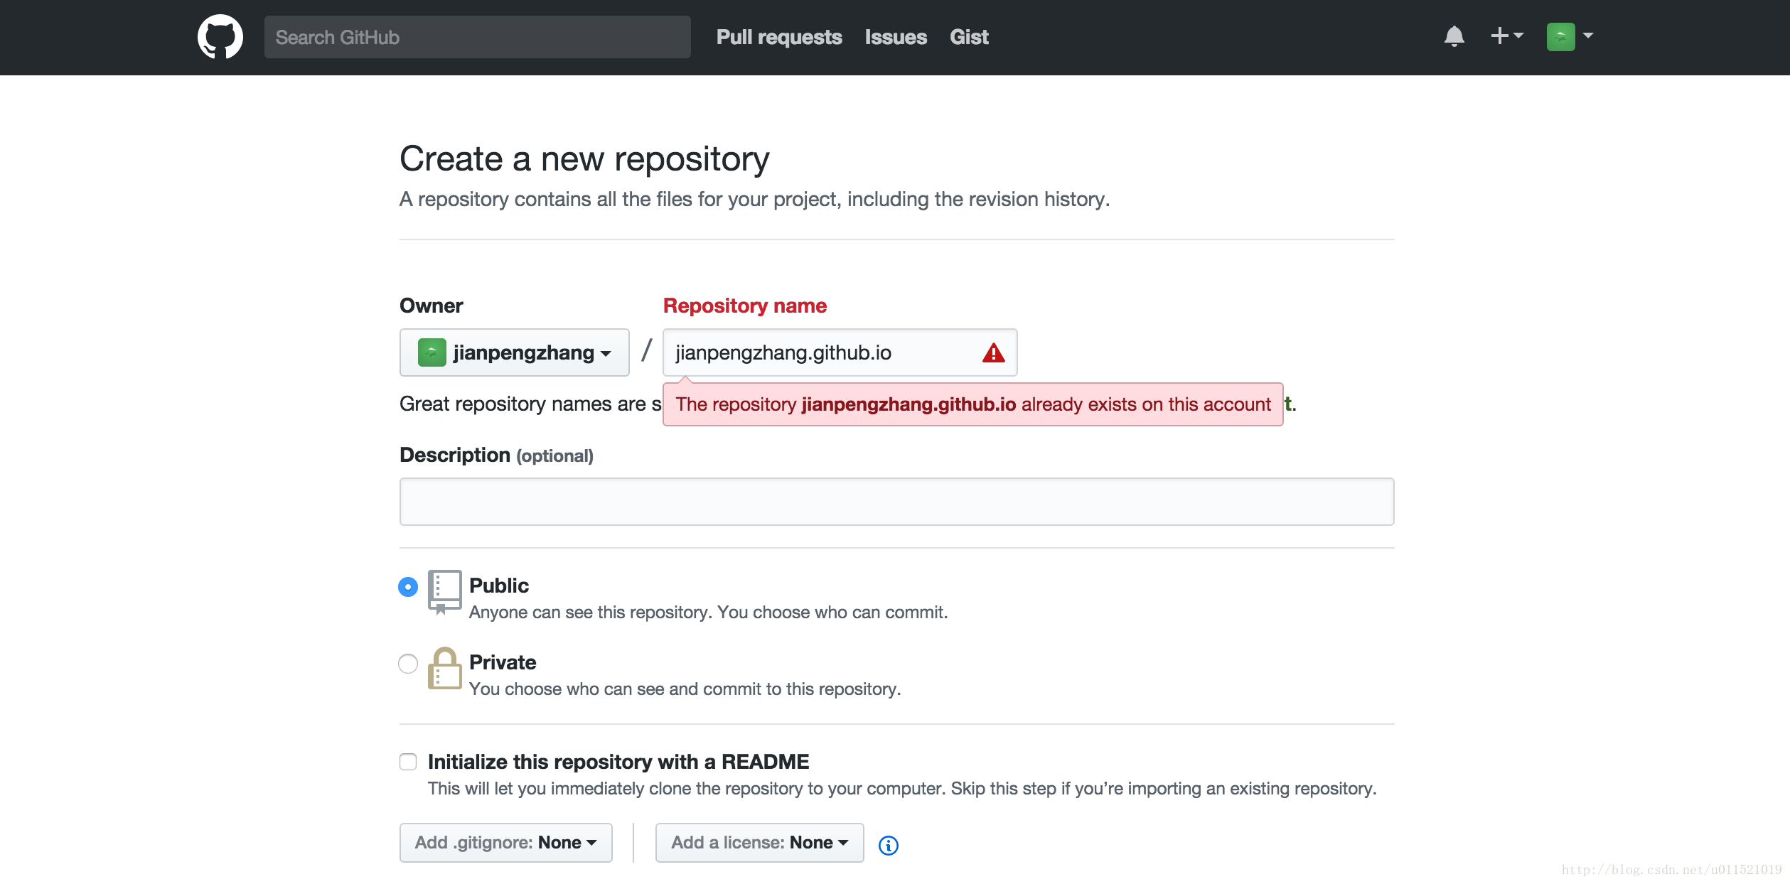Open the Owner dropdown jianpengzhang

coord(515,352)
